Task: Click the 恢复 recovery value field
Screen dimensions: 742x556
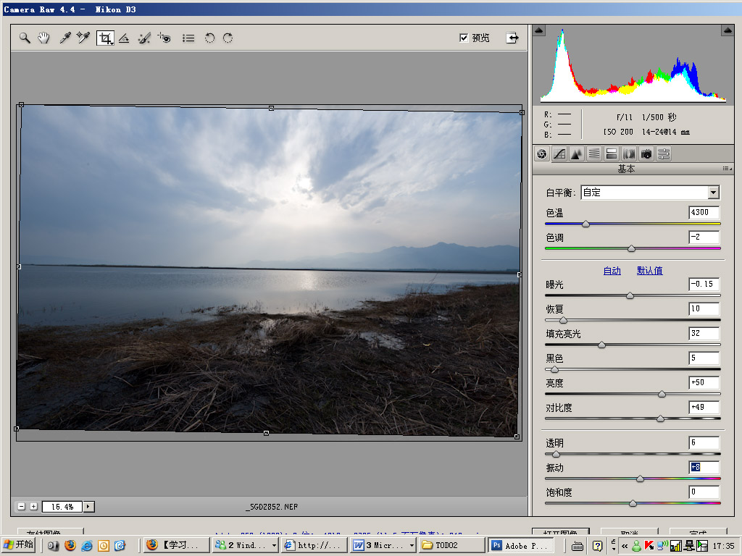Action: 704,308
